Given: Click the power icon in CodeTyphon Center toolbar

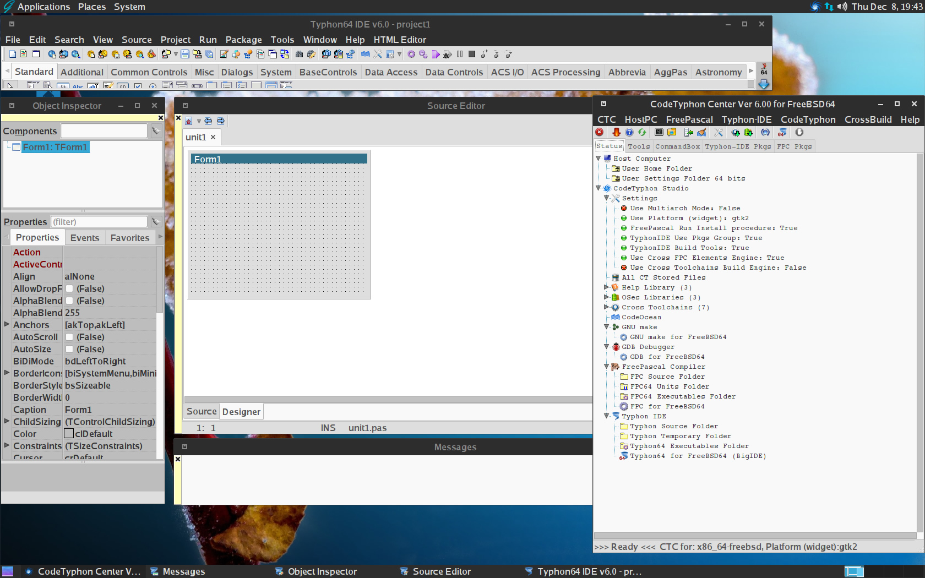Looking at the screenshot, I should pos(799,132).
